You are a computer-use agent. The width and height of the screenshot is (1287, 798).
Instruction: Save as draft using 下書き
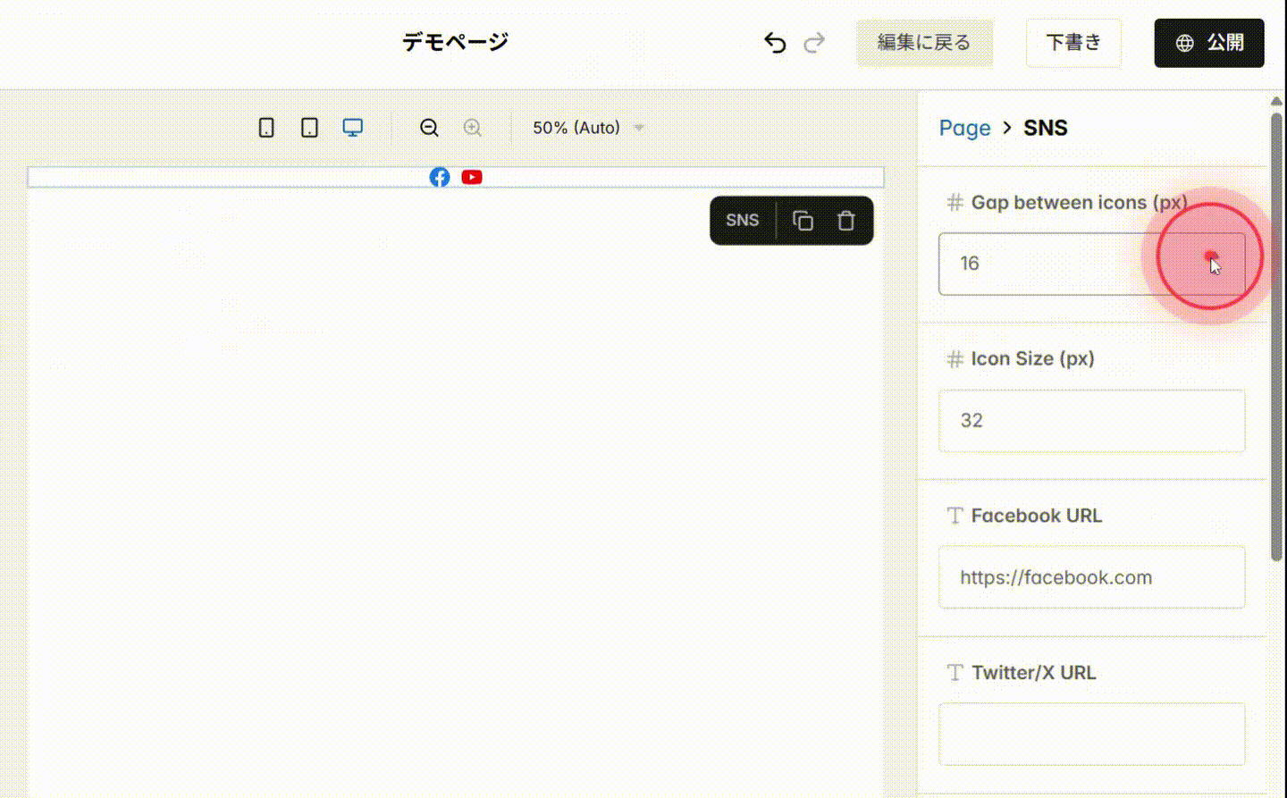(1072, 42)
